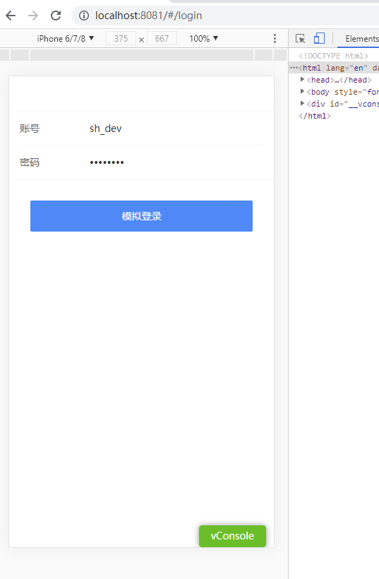The width and height of the screenshot is (379, 579).
Task: Expand the div __vconsole node
Action: click(x=302, y=103)
